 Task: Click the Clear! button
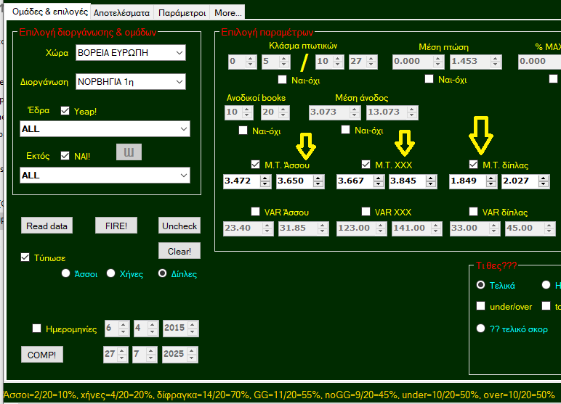179,251
